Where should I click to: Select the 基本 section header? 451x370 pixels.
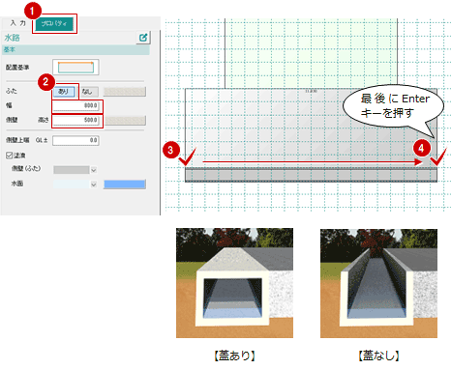[75, 50]
